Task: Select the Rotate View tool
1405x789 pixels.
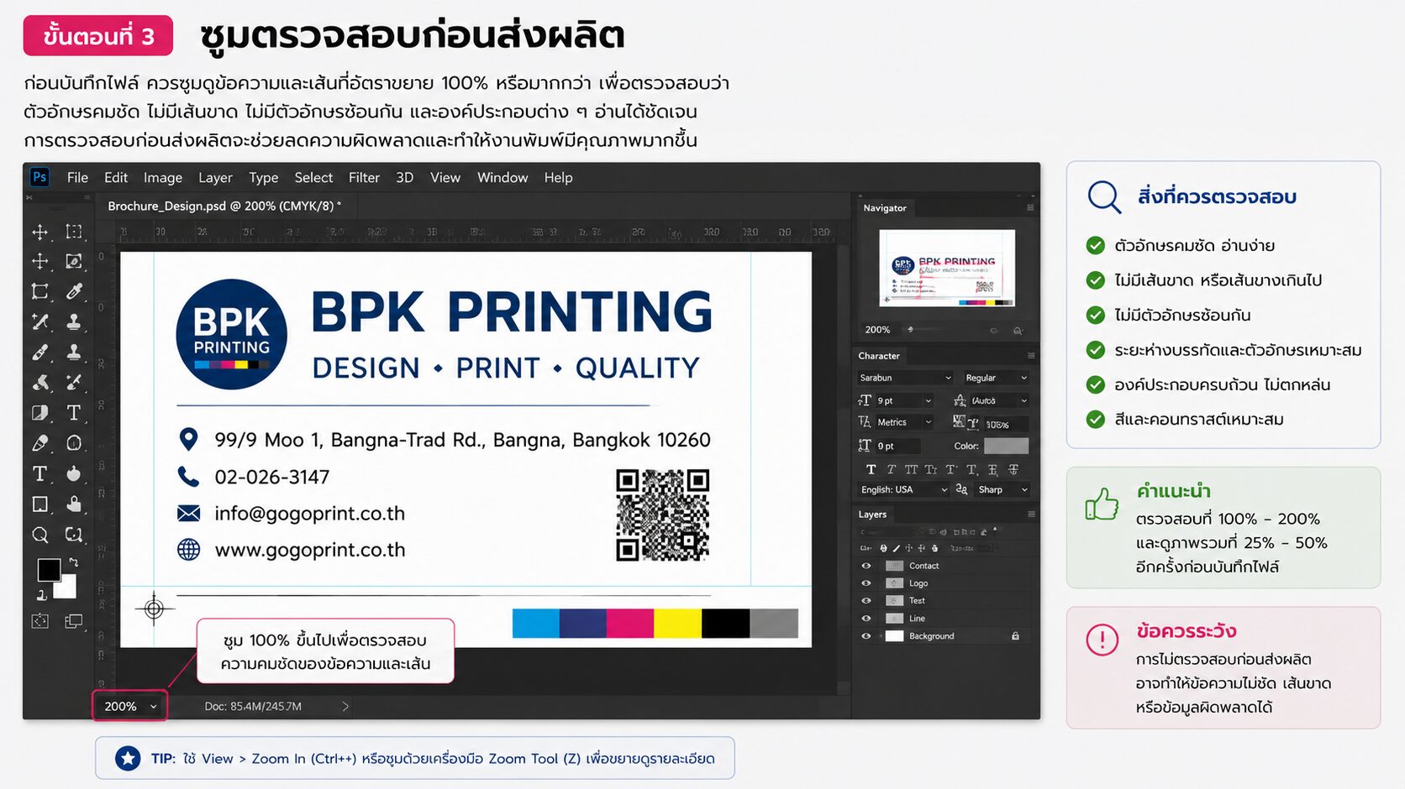Action: (x=74, y=535)
